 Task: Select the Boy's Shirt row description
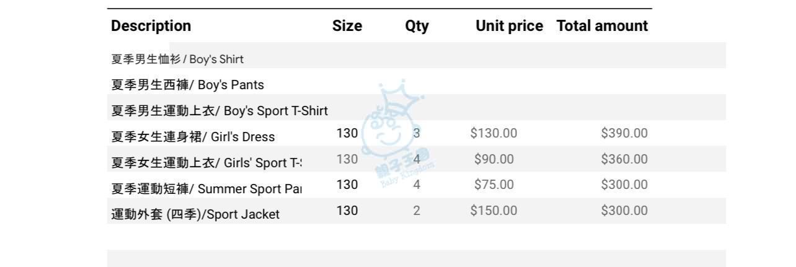point(177,59)
